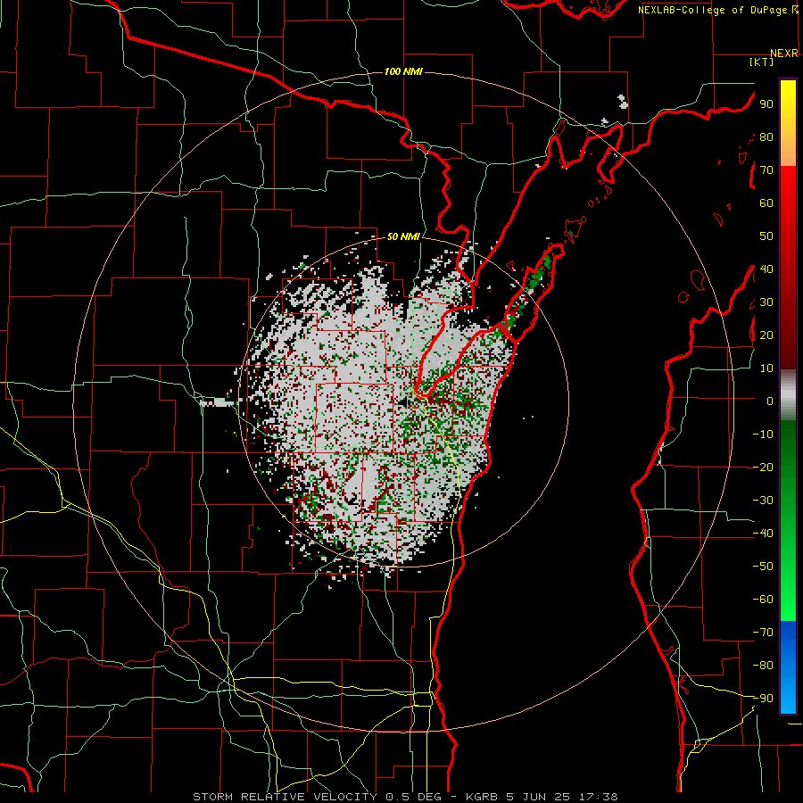Click the 17:38 timestamp in the caption

click(599, 797)
